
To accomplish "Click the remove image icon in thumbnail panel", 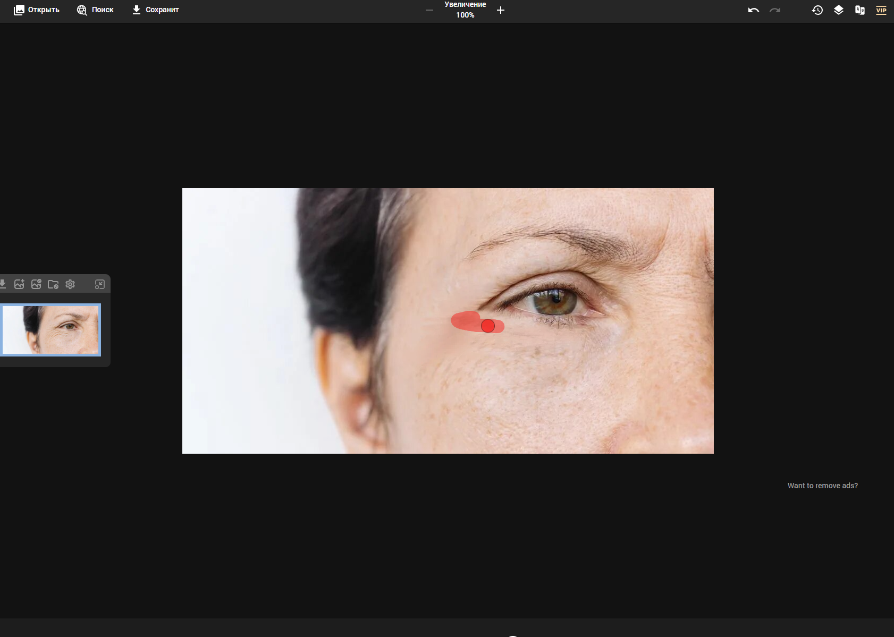I will 36,284.
